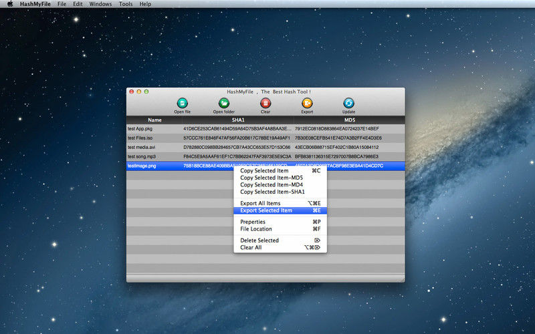
Task: Click MD5 hash 43ECB06B88715EF402C1B80A15084112
Action: [337, 147]
